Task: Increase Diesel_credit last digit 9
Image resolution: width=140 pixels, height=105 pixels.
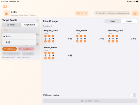Action: tap(53, 53)
